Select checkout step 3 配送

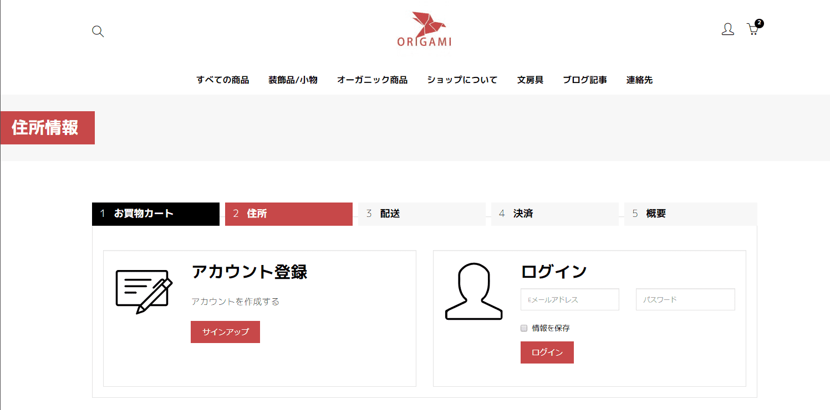422,214
